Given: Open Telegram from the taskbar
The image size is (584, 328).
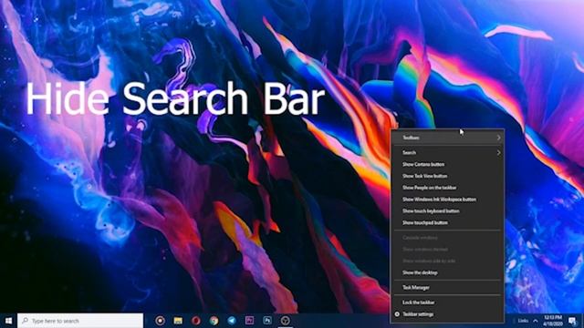Looking at the screenshot, I should (x=232, y=321).
